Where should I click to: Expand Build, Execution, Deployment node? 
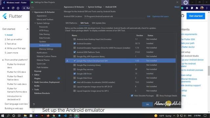pos(32,82)
